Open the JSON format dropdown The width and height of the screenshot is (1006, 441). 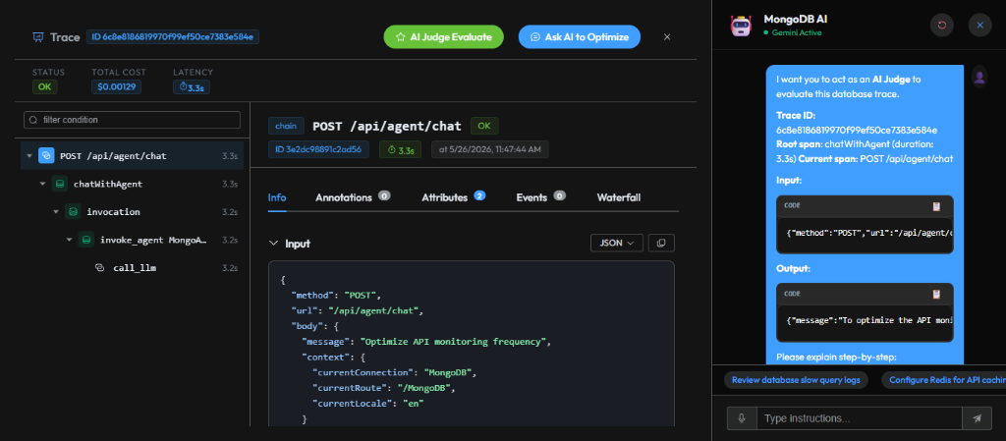tap(617, 243)
